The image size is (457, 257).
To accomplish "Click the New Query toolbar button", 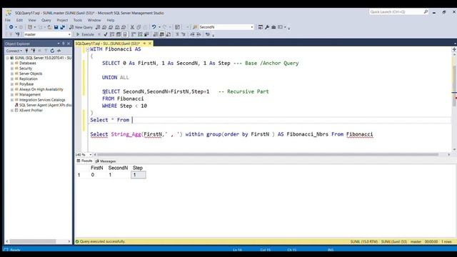I will pyautogui.click(x=81, y=27).
